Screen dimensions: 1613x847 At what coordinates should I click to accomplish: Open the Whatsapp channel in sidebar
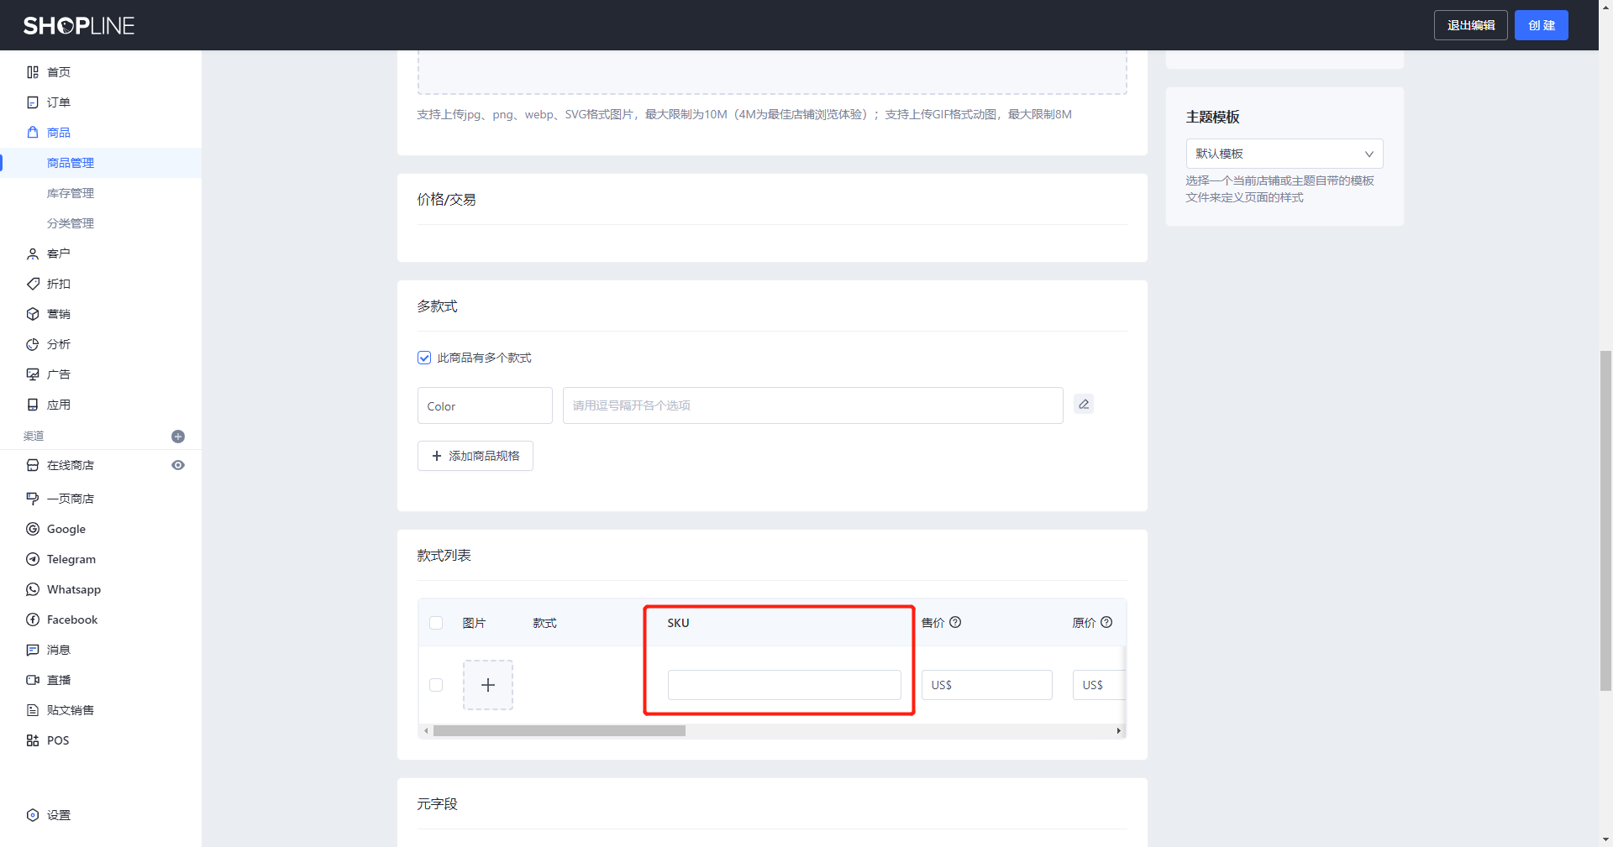tap(74, 589)
